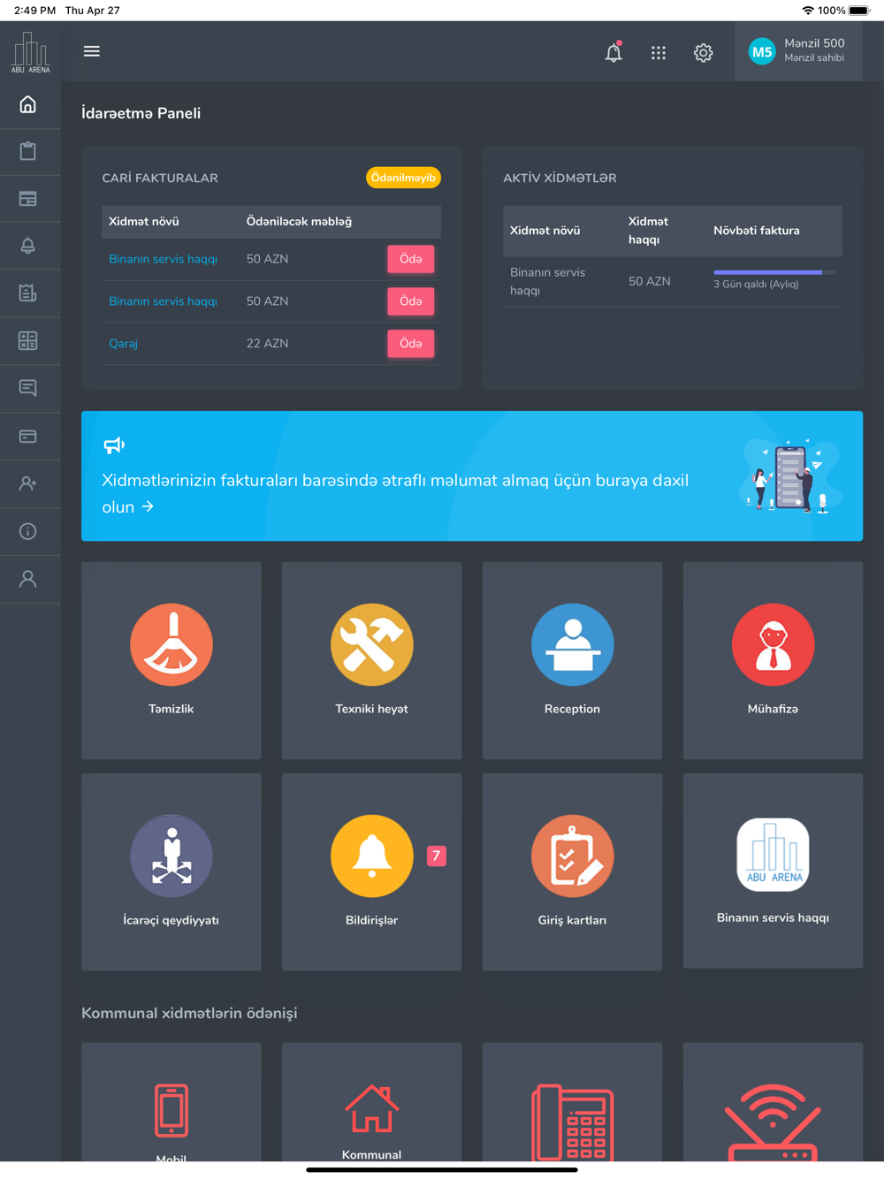Open clipboard icon in sidebar

click(x=28, y=151)
